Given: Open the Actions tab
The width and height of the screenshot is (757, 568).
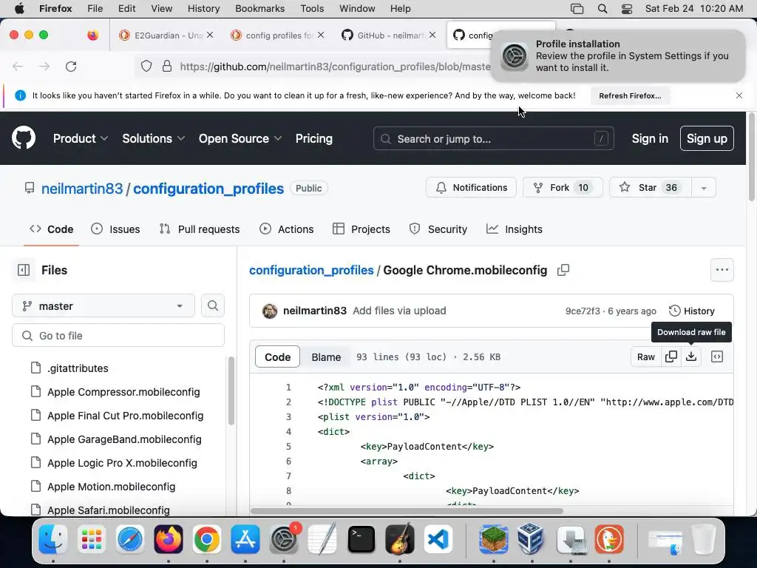Looking at the screenshot, I should (x=287, y=229).
